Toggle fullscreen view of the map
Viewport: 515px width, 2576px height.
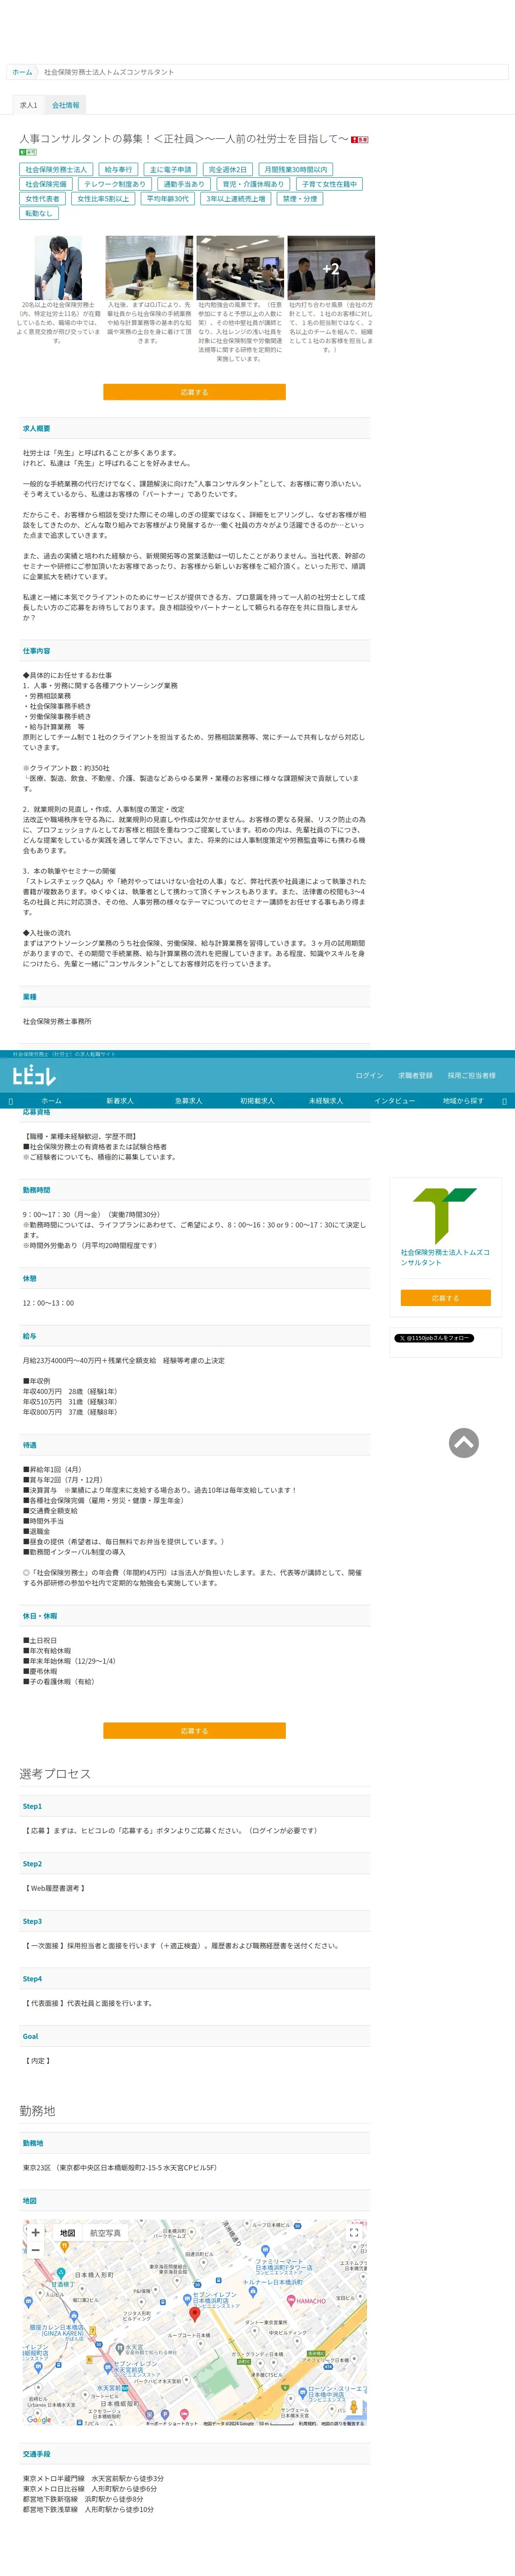pyautogui.click(x=353, y=2232)
